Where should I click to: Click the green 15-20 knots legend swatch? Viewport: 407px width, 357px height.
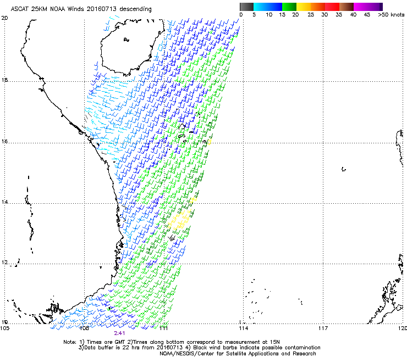point(289,7)
